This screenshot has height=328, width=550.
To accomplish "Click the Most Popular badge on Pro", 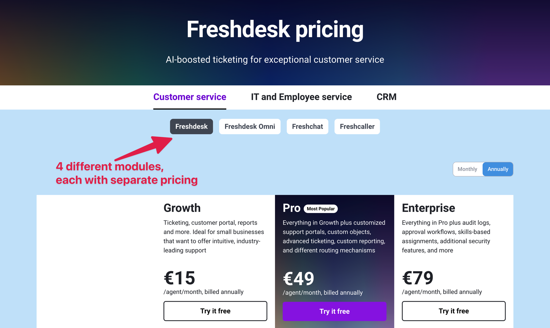I will point(321,209).
